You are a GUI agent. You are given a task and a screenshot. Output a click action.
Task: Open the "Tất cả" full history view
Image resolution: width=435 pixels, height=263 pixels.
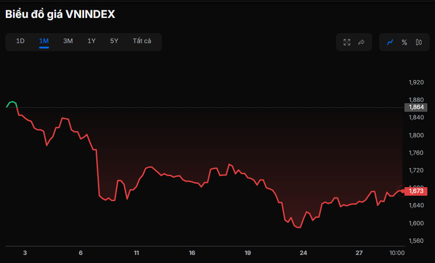(142, 41)
